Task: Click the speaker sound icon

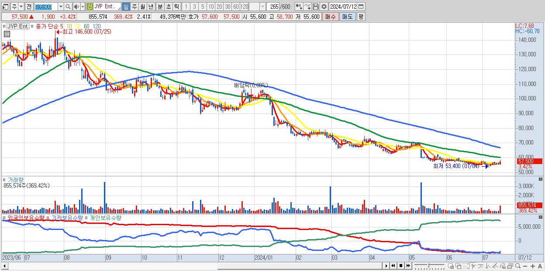Action: pyautogui.click(x=76, y=7)
